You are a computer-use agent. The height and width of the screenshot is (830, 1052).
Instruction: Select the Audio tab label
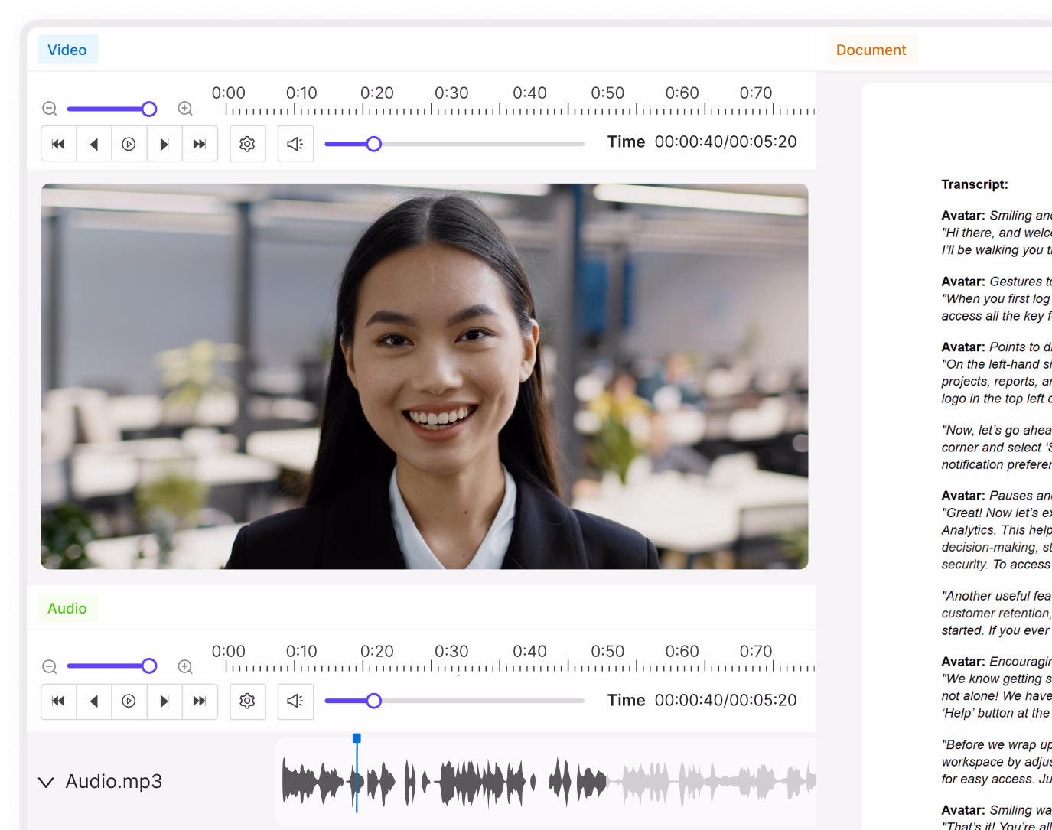pyautogui.click(x=67, y=608)
